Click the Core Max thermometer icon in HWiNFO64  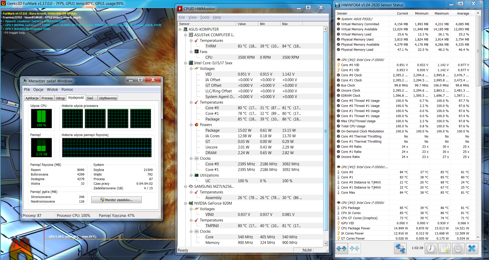point(339,192)
